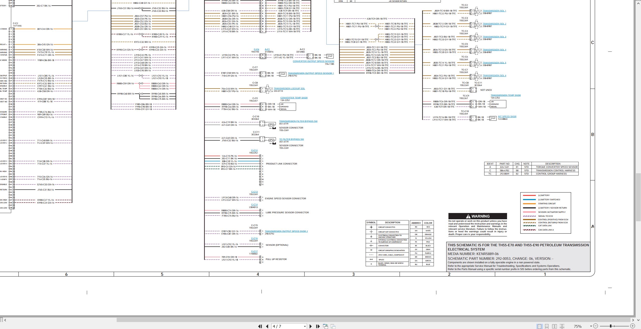The width and height of the screenshot is (641, 329).
Task: Follow the TC FILTER BYPASS SW link
Action: tap(291, 139)
